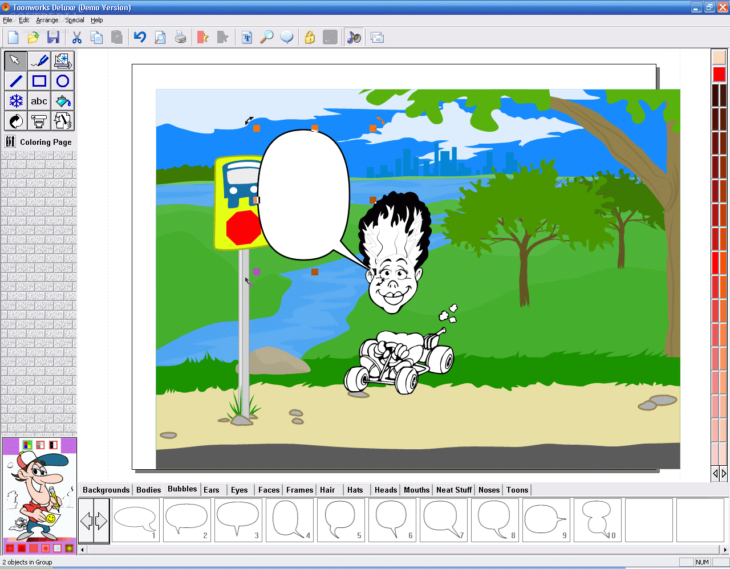
Task: Toggle the Coloring Page mode button
Action: [39, 142]
